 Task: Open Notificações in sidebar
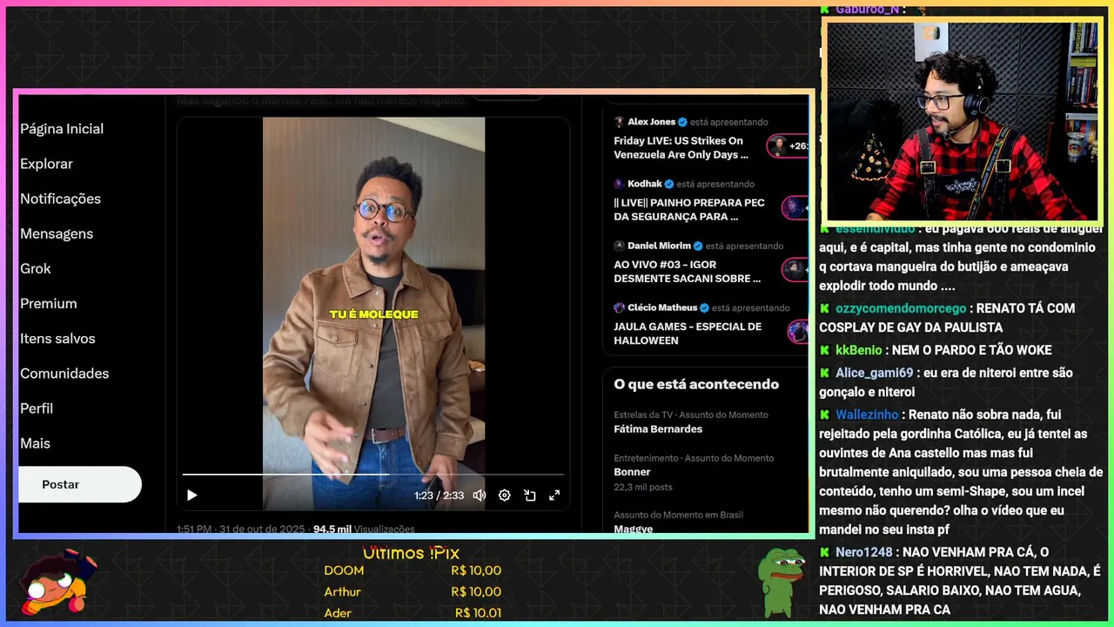60,199
